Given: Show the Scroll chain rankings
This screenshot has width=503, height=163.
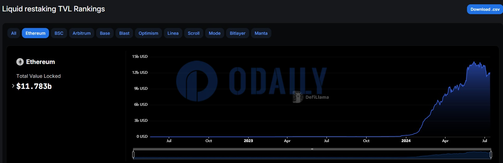Looking at the screenshot, I should (194, 33).
